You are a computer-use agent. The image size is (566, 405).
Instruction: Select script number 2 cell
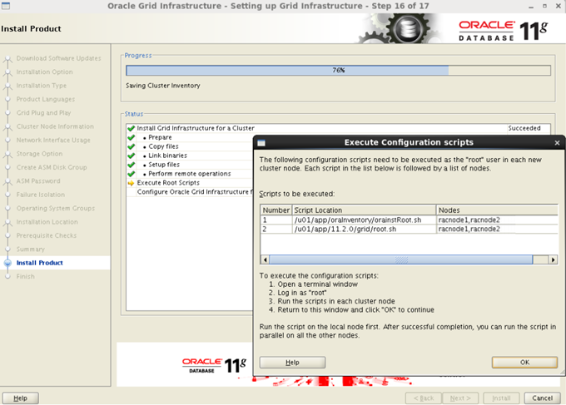276,229
